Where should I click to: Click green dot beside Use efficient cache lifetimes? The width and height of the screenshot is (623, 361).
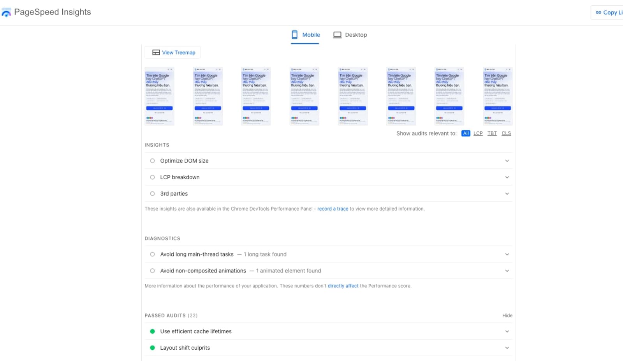(152, 331)
